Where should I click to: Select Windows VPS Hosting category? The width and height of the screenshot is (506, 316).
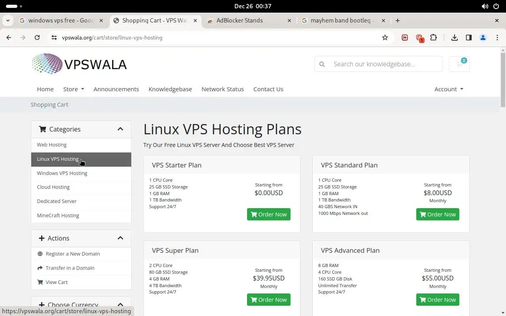click(x=62, y=173)
